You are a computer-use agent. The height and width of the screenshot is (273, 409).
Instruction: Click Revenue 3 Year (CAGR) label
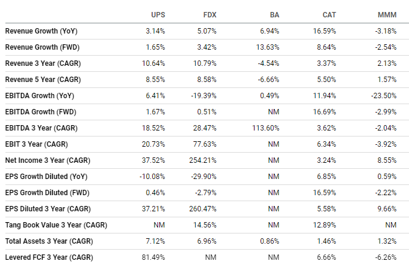tap(43, 62)
